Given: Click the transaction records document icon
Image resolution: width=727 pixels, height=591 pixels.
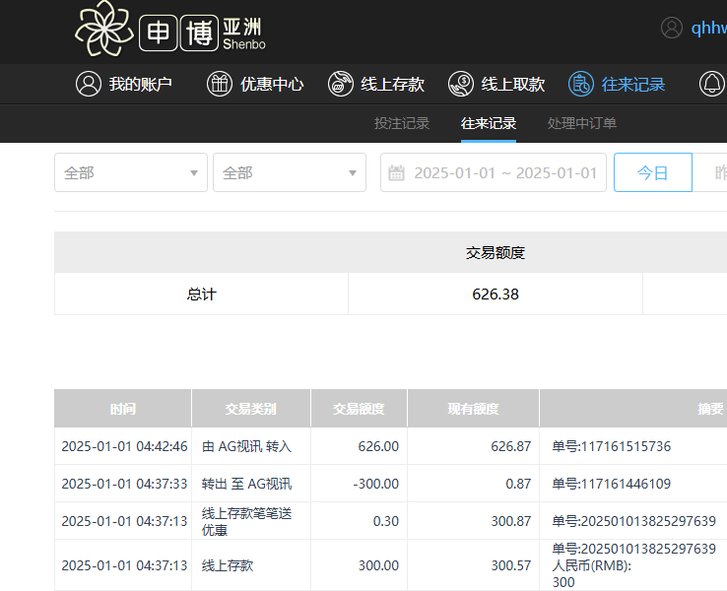Looking at the screenshot, I should [x=581, y=84].
